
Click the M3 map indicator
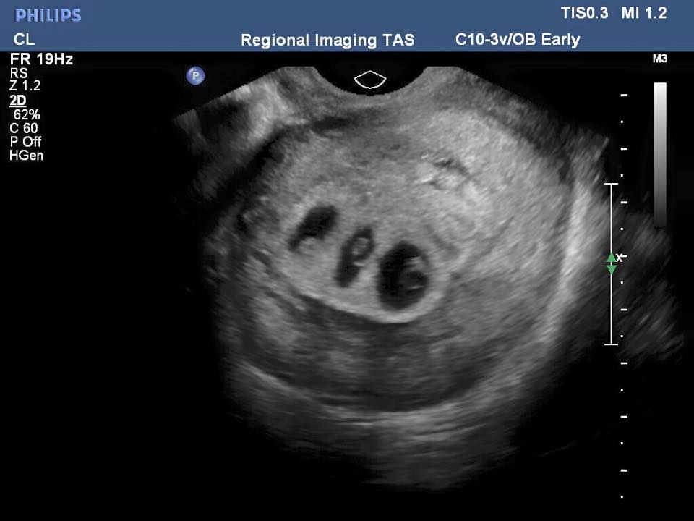(x=659, y=59)
